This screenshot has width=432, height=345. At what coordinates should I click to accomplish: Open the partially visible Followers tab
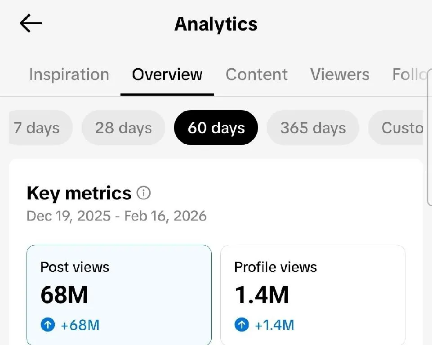pos(408,74)
